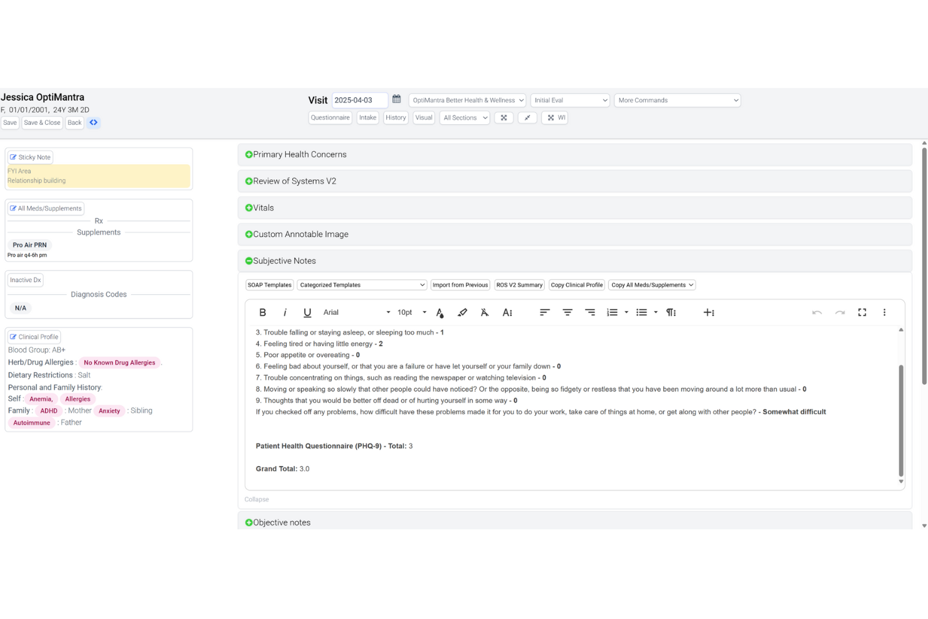Apply italic formatting in Subjective Notes
Viewport: 928px width, 619px height.
point(285,312)
